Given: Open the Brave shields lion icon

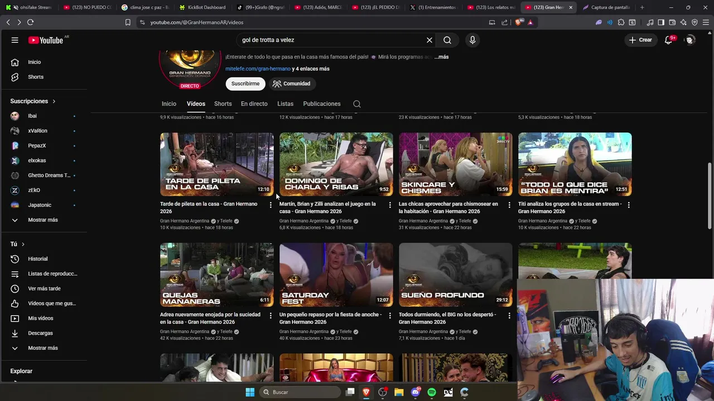Looking at the screenshot, I should click(519, 22).
